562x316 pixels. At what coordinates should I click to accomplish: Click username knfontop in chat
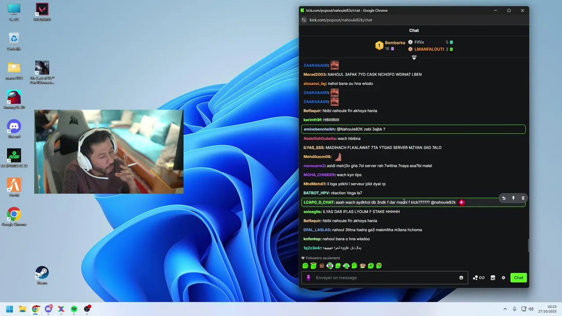point(312,239)
